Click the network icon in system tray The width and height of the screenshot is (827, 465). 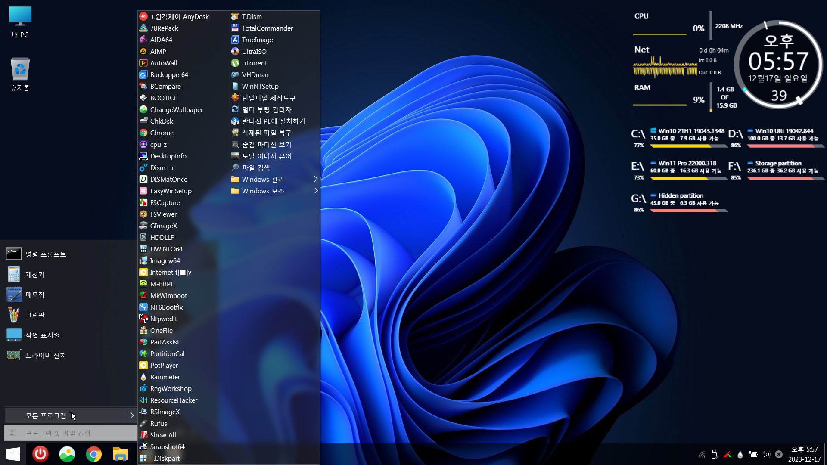[x=702, y=454]
